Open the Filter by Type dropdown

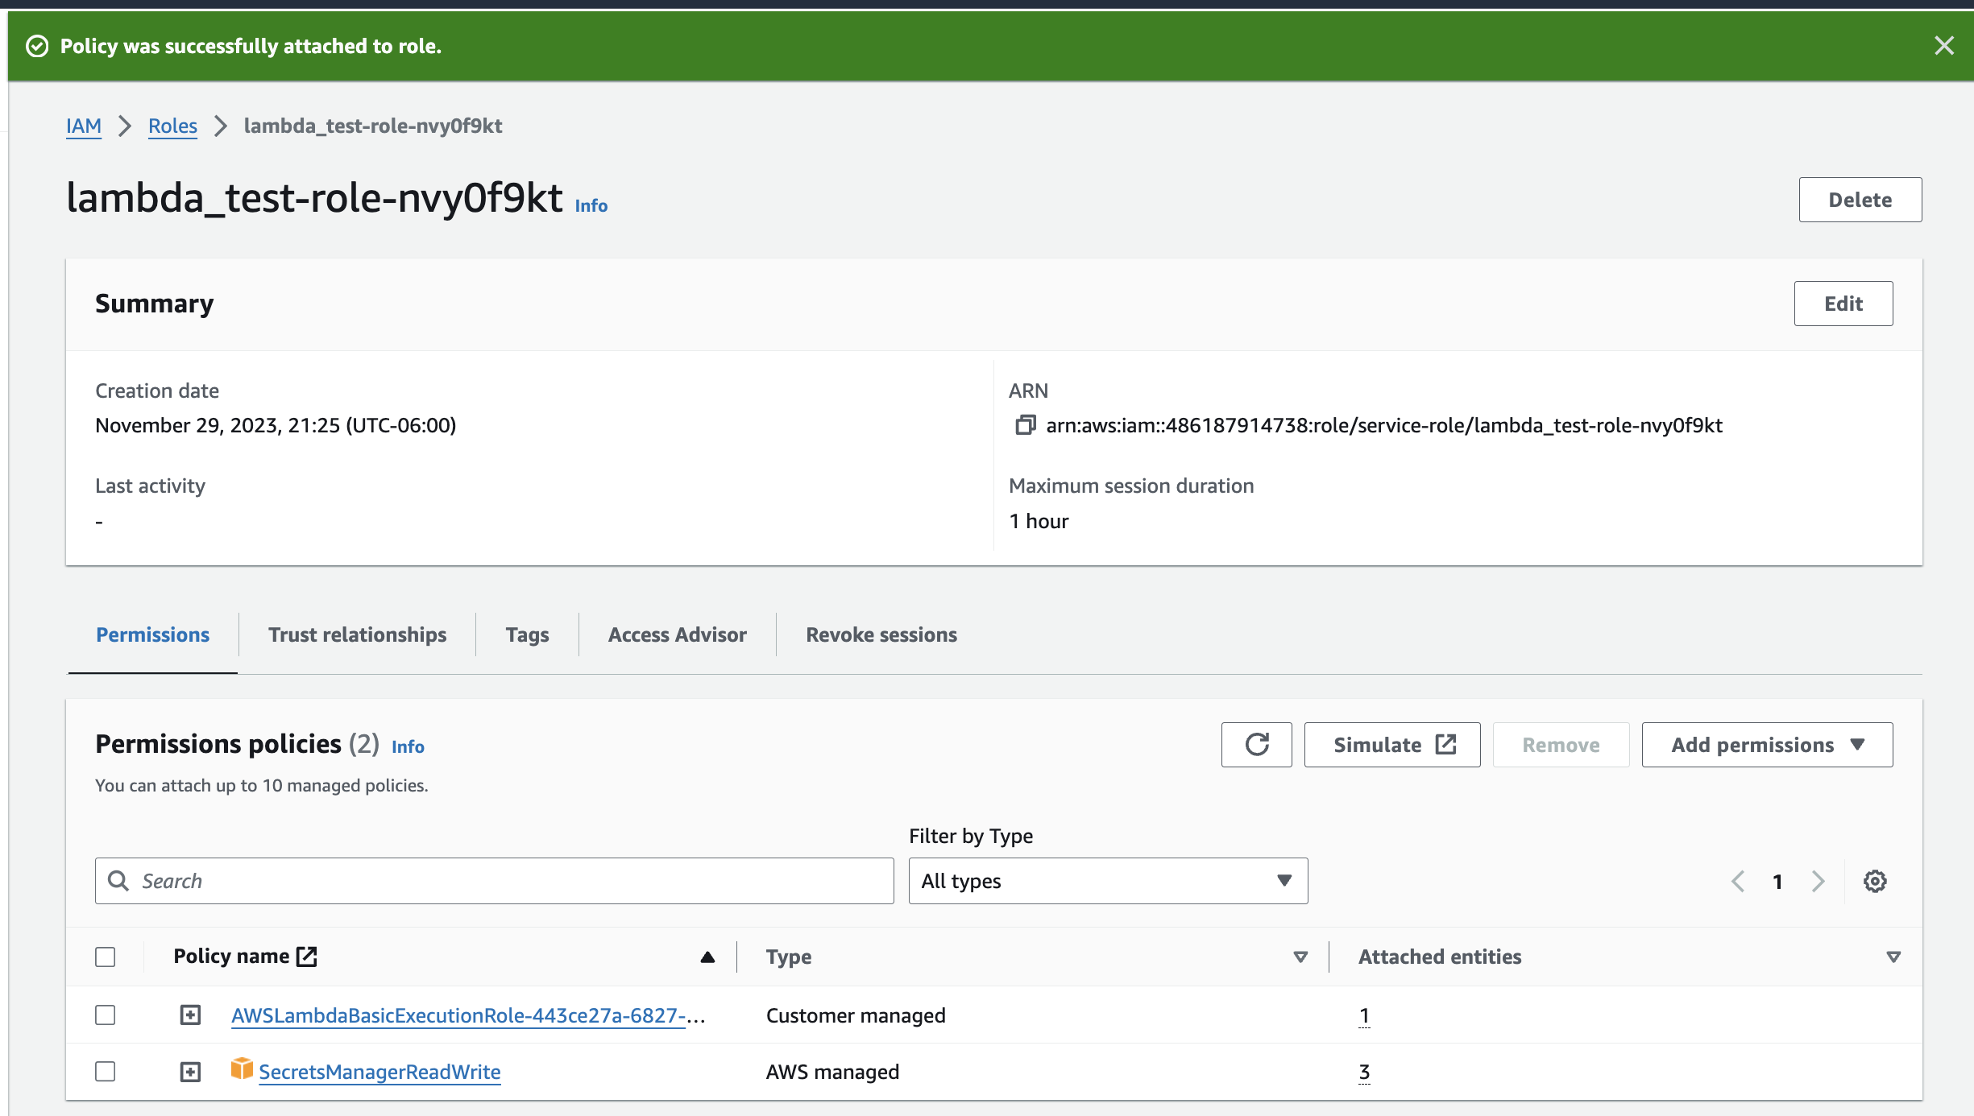pyautogui.click(x=1108, y=881)
